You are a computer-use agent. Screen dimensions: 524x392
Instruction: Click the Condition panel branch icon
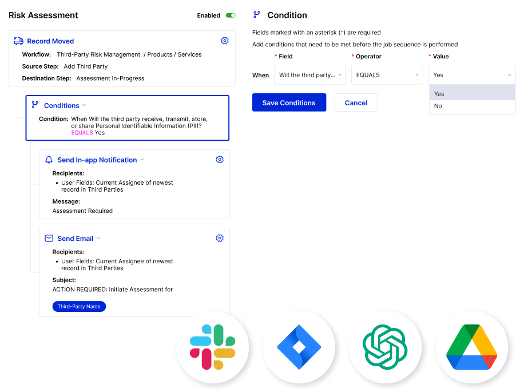coord(257,15)
